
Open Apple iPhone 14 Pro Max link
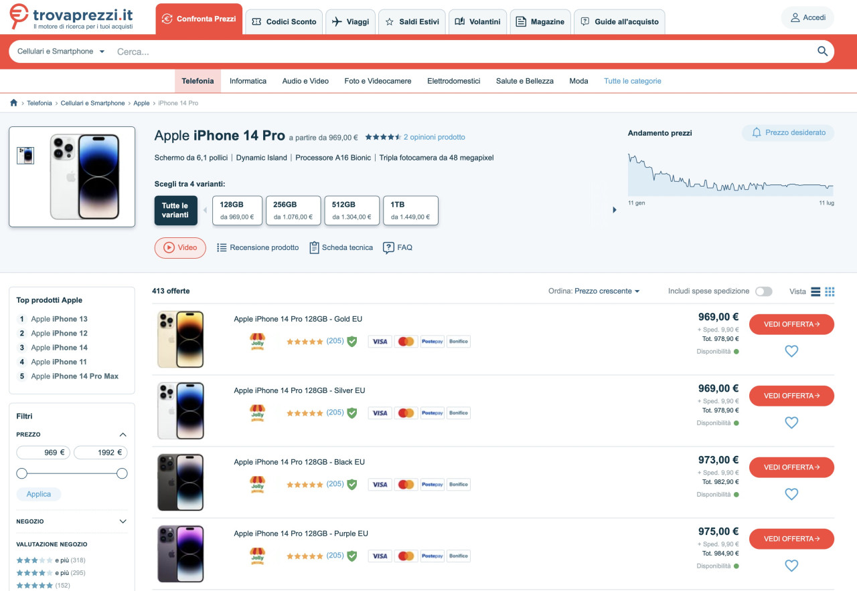tap(74, 376)
